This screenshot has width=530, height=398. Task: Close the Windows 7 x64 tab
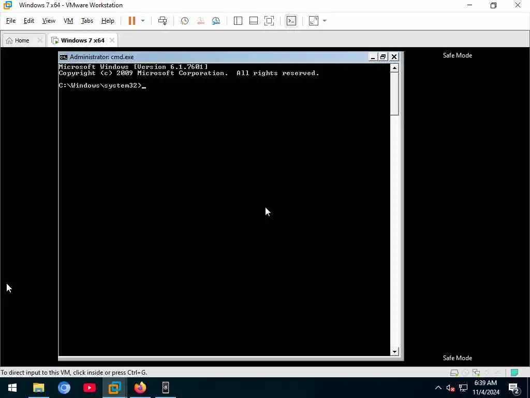pos(112,40)
